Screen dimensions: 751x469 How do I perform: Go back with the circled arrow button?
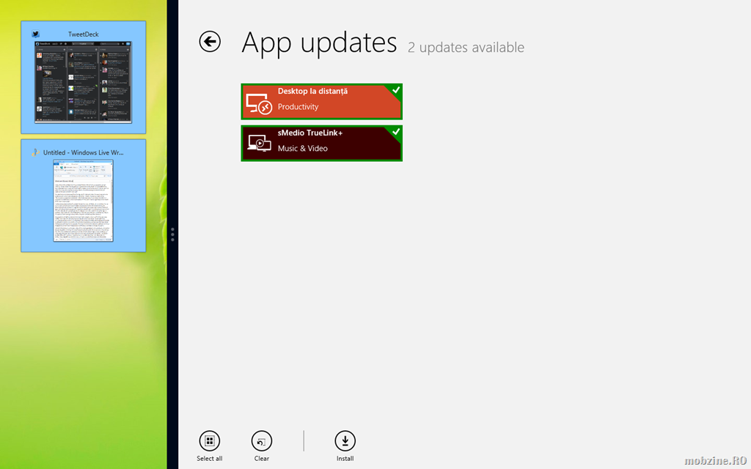coord(210,42)
